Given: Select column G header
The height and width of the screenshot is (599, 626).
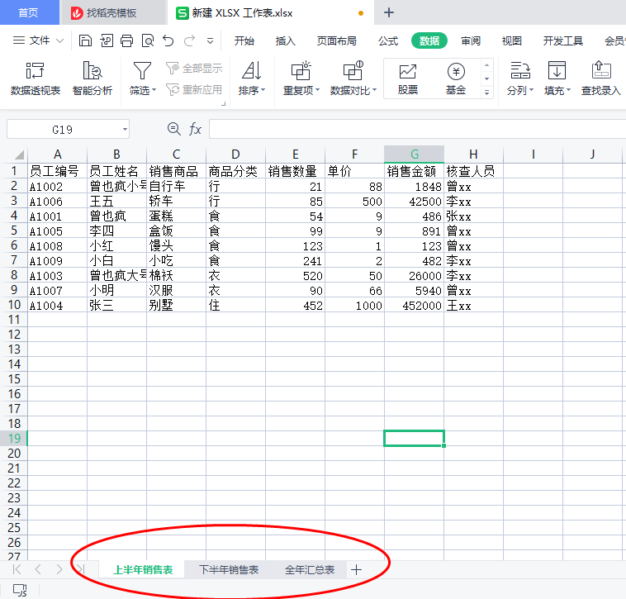Looking at the screenshot, I should point(414,155).
